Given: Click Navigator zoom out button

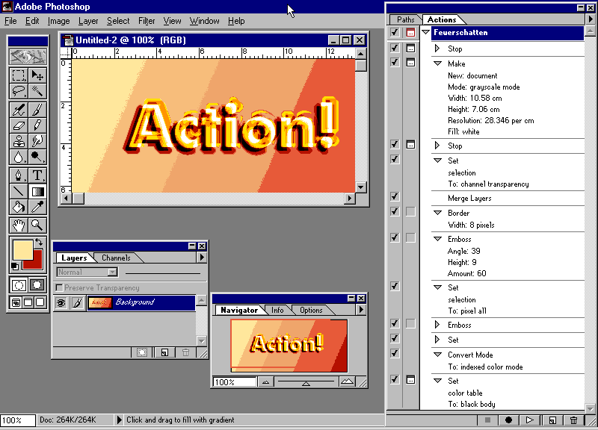Looking at the screenshot, I should tap(266, 381).
